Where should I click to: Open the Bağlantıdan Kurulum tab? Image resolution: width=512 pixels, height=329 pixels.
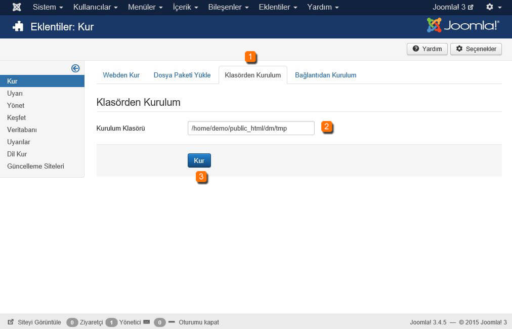(325, 75)
